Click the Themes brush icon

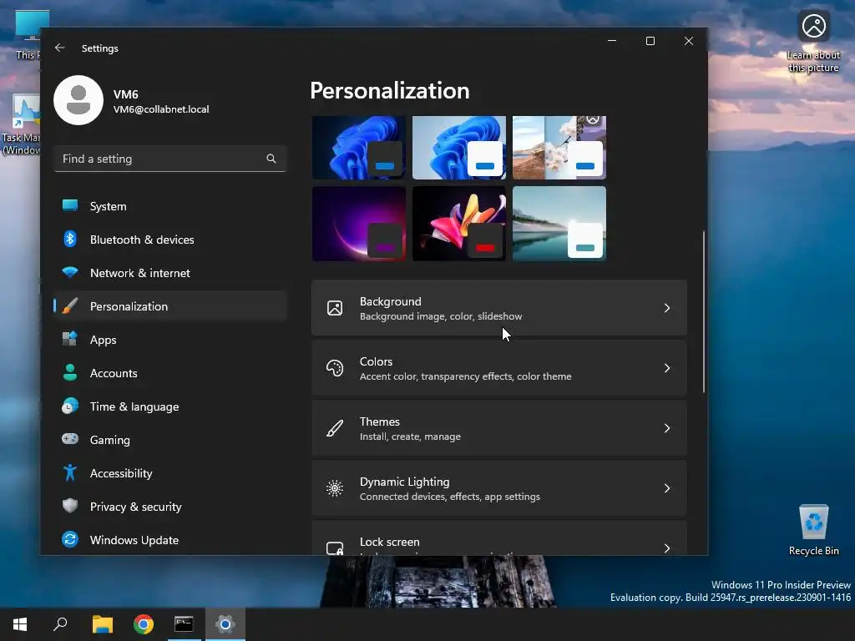335,428
